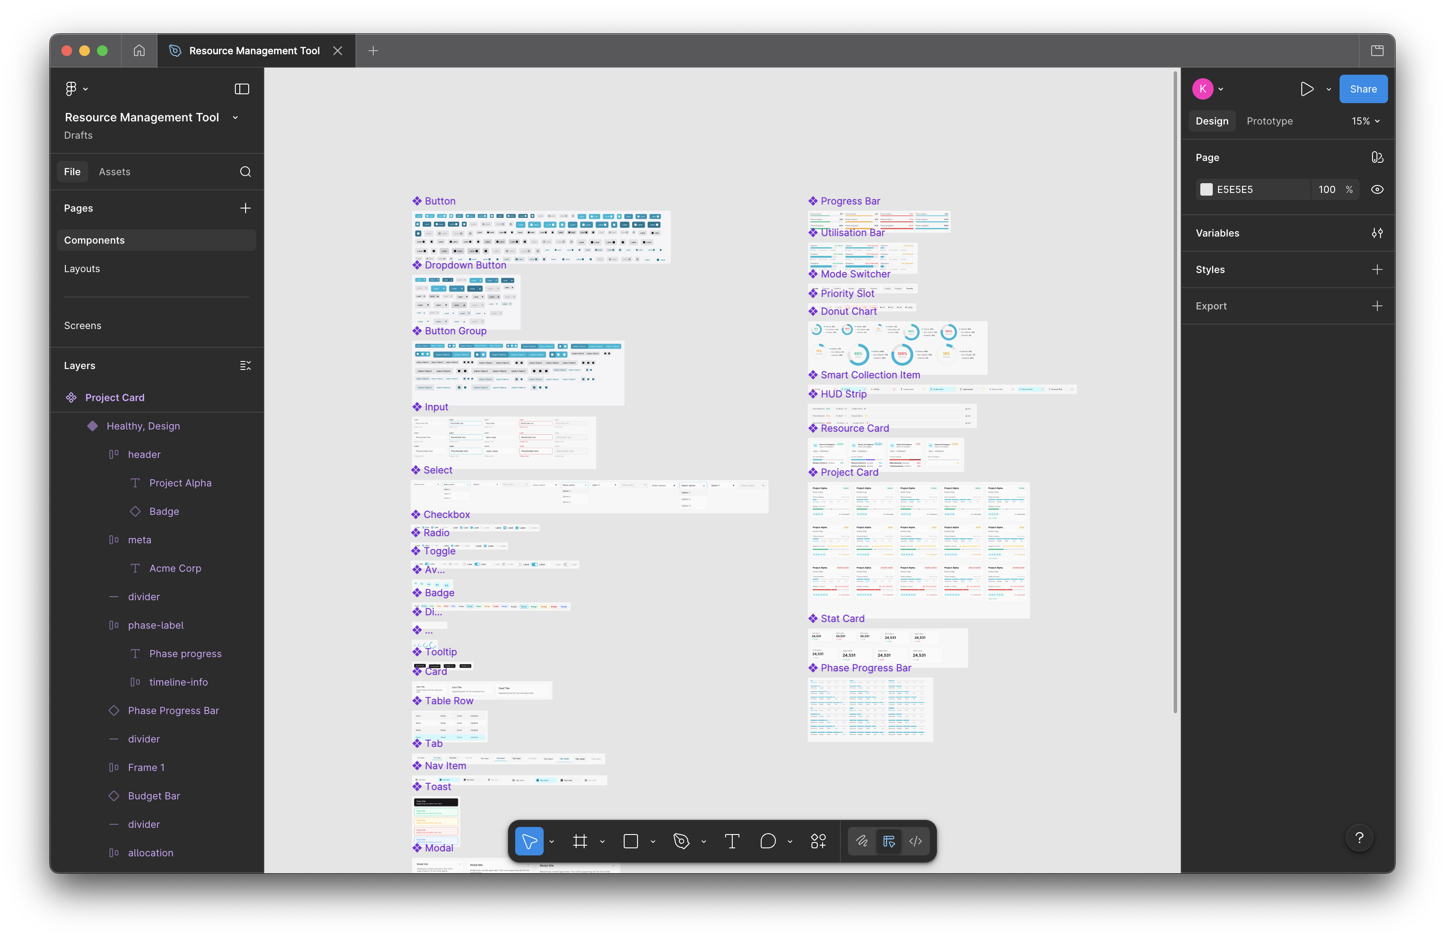Select the Frame tool in toolbar
1445x939 pixels.
coord(580,841)
